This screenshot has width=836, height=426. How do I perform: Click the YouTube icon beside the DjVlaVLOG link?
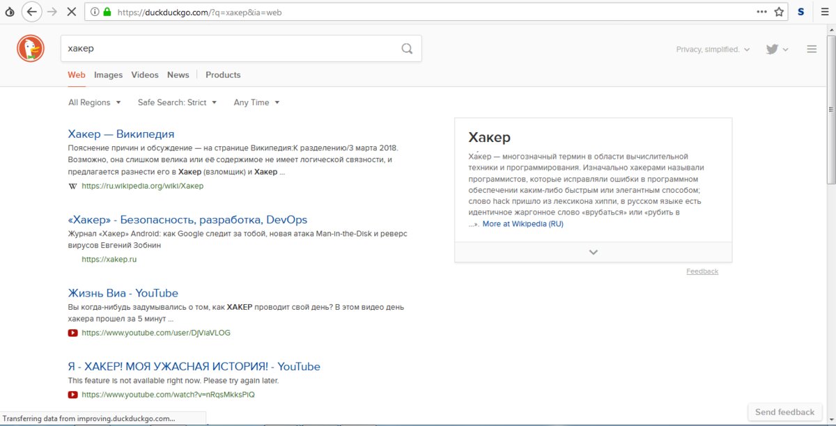[x=73, y=333]
